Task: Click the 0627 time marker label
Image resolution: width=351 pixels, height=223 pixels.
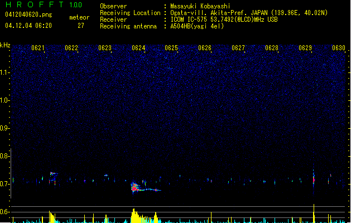Action: point(238,48)
